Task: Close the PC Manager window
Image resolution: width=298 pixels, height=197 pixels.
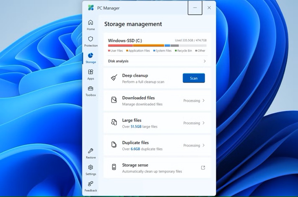Action: [209, 8]
